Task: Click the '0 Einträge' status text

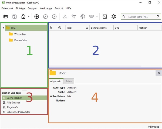Action: pos(154,127)
